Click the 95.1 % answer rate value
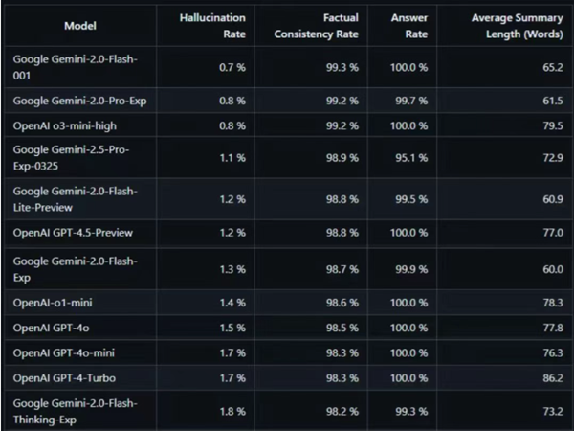The height and width of the screenshot is (431, 574). point(413,157)
